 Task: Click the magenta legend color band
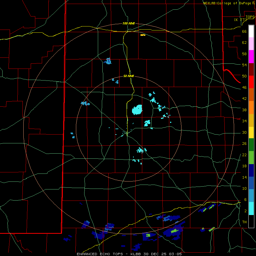pos(251,57)
